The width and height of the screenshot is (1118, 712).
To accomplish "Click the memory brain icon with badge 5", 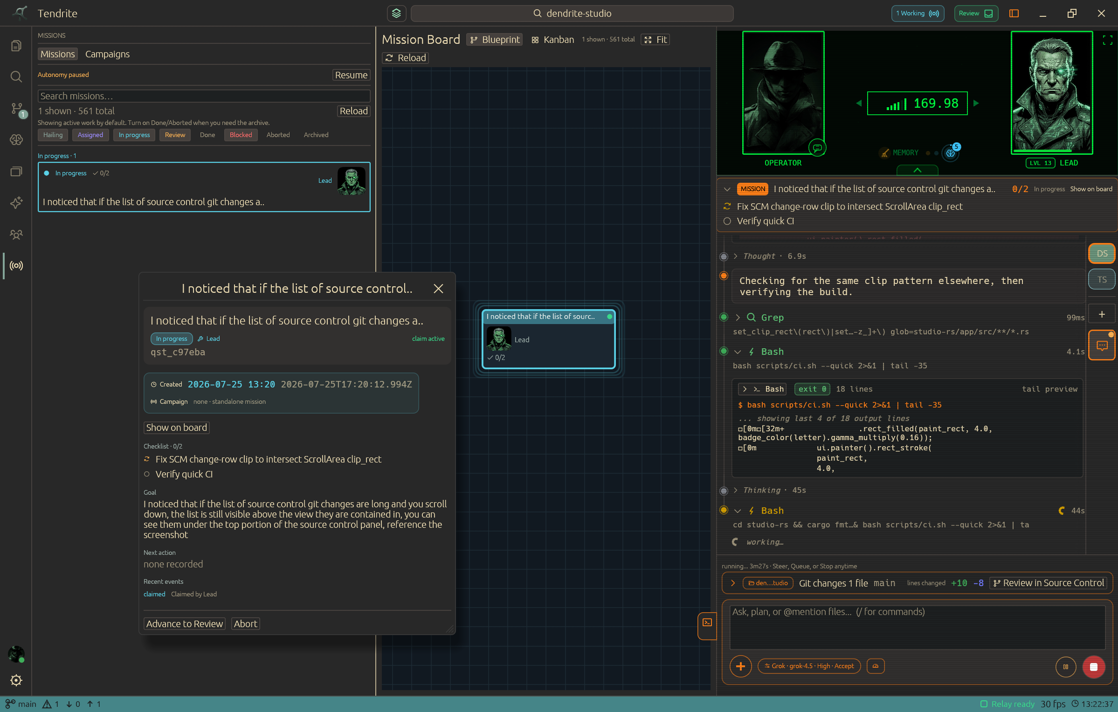I will point(951,152).
